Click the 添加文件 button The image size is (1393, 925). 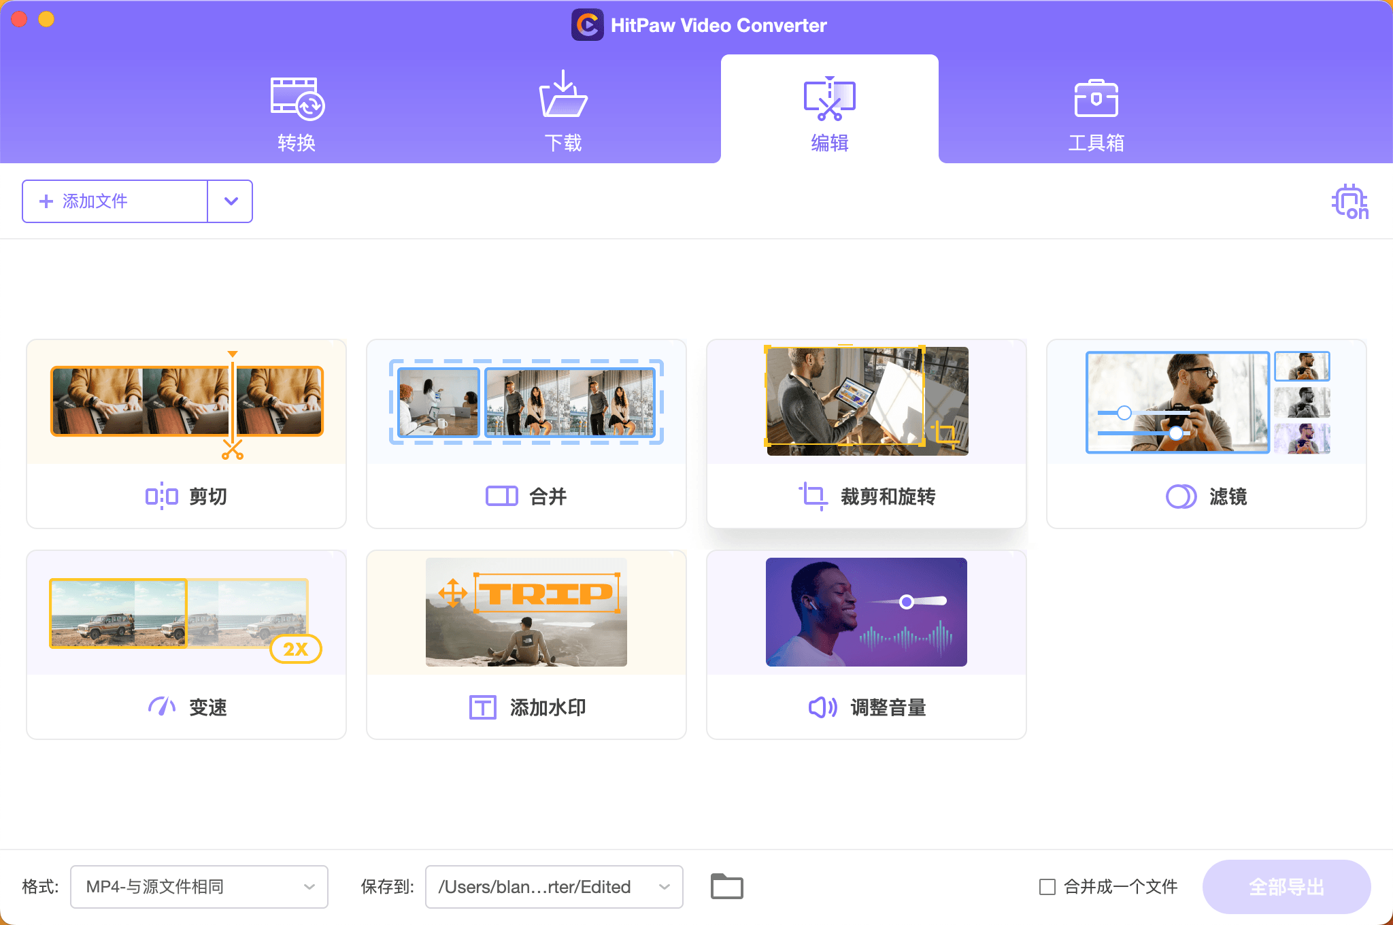click(x=115, y=201)
